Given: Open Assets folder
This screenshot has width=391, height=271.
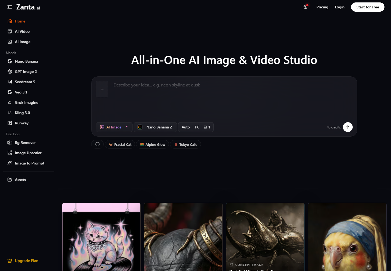Looking at the screenshot, I should [x=29, y=180].
